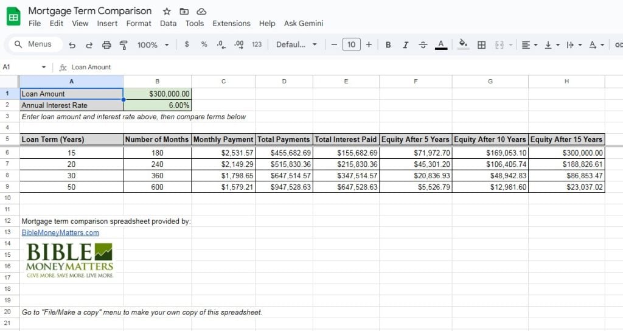Toggle italic text style

tap(405, 45)
